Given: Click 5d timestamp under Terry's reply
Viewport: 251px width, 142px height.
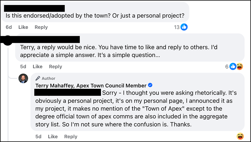Looking at the screenshot, I should 38,136.
